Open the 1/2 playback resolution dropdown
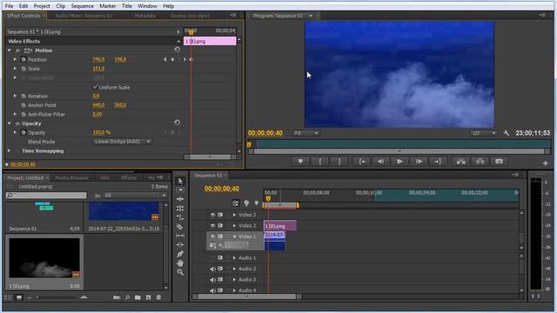The width and height of the screenshot is (557, 313). click(x=484, y=133)
